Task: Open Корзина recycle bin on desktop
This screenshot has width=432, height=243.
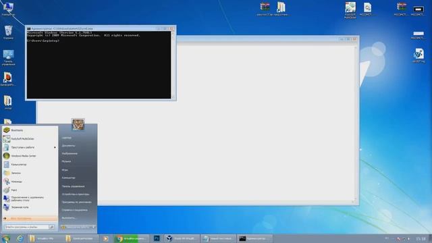Action: (x=8, y=32)
